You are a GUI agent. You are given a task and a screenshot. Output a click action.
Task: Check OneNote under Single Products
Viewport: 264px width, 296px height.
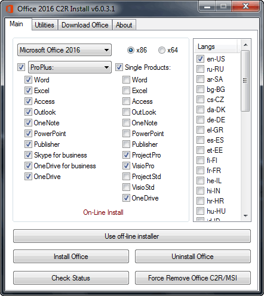coord(126,123)
